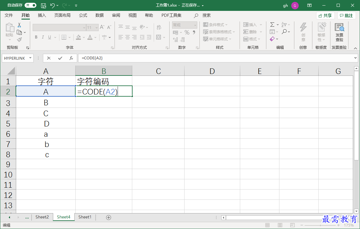The height and width of the screenshot is (229, 360).
Task: Open the 格式 cells dropdown
Action: [252, 39]
